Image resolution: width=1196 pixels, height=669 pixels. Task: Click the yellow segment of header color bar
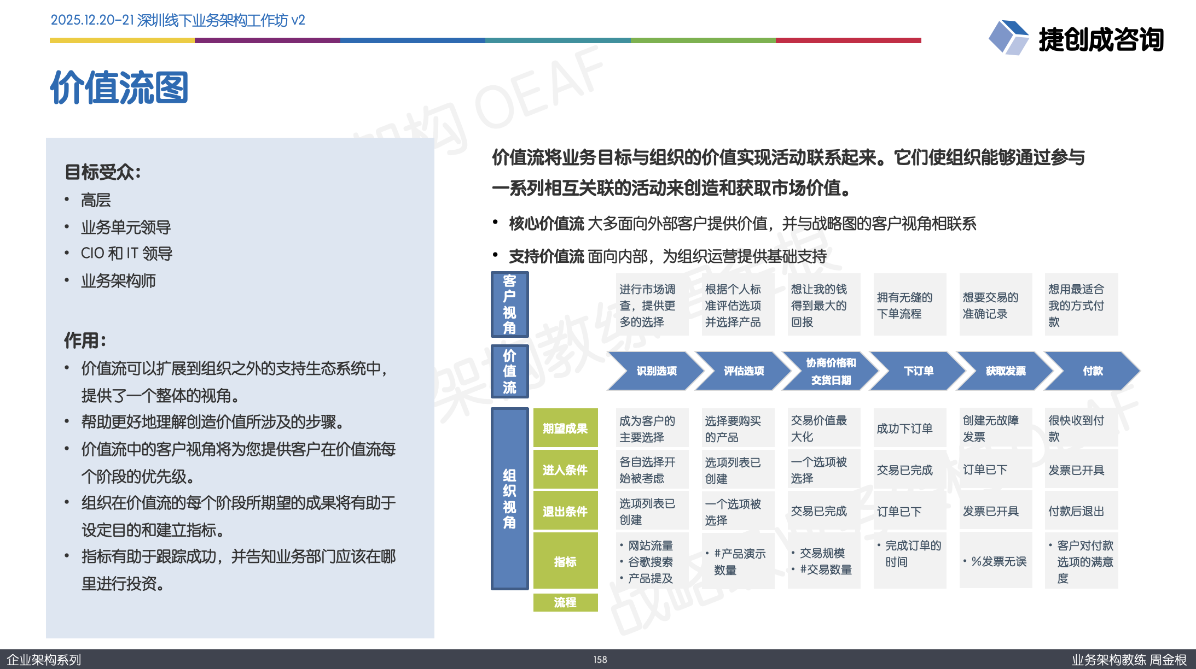click(x=122, y=40)
